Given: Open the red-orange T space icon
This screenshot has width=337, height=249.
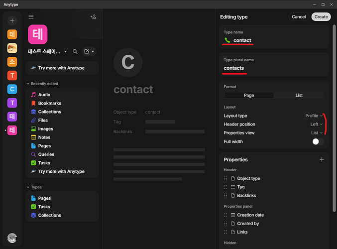Looking at the screenshot, I should 12,76.
